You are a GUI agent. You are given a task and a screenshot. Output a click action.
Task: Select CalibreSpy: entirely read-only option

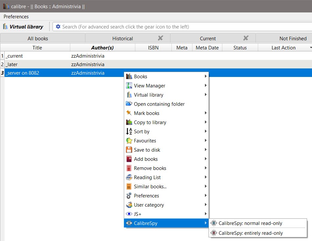[258, 233]
